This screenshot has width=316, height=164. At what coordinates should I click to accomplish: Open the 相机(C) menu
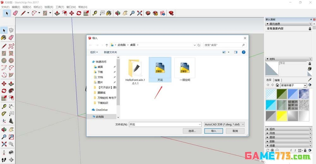(38, 7)
